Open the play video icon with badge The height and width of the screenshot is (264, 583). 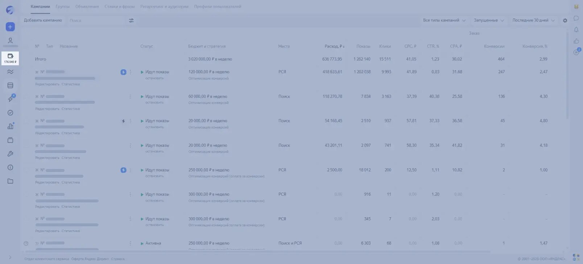[576, 52]
